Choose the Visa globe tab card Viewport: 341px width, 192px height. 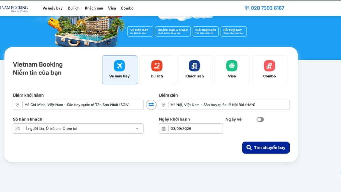point(232,70)
